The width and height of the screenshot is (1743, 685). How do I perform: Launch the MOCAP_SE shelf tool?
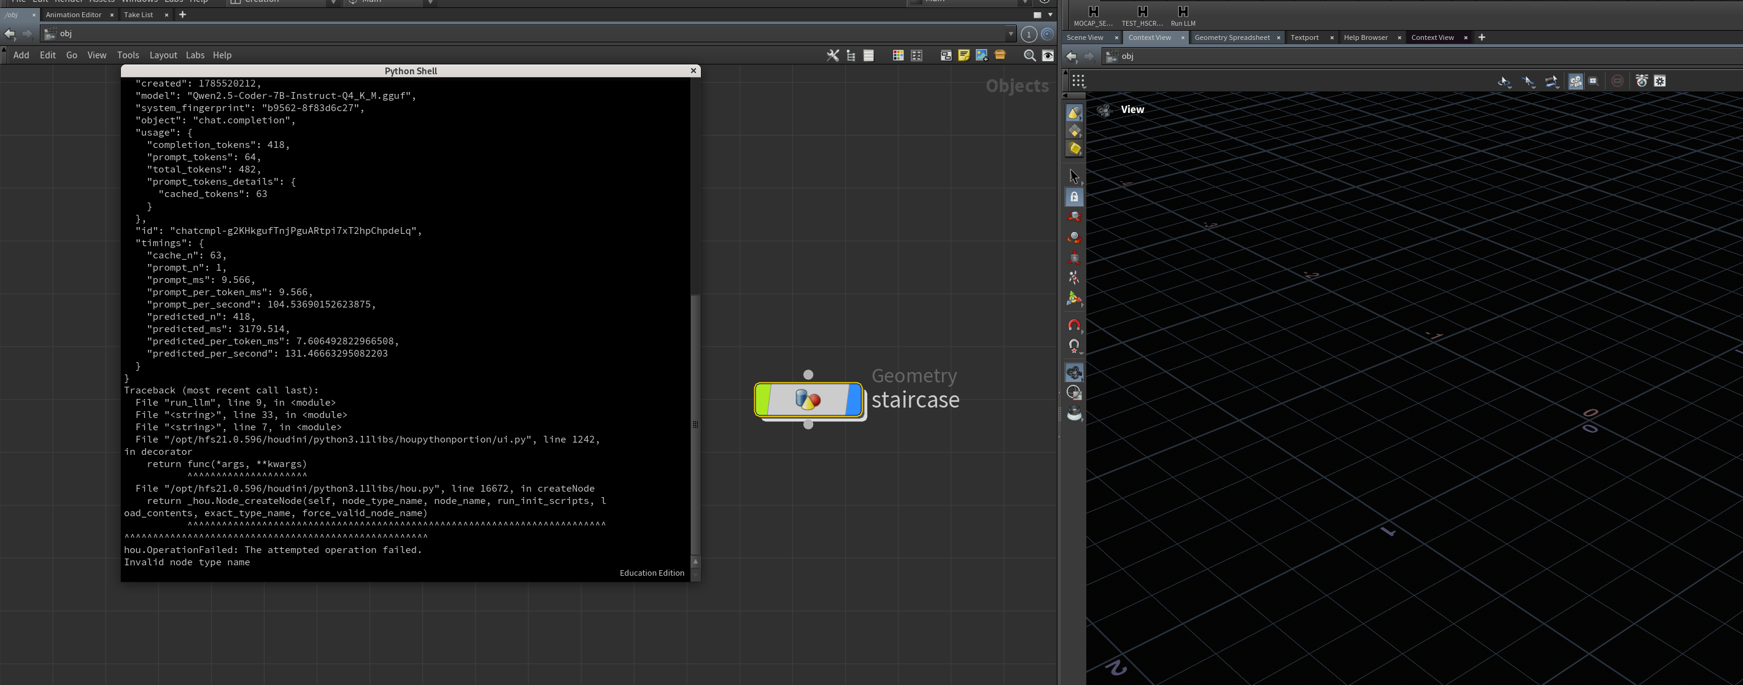[1093, 15]
